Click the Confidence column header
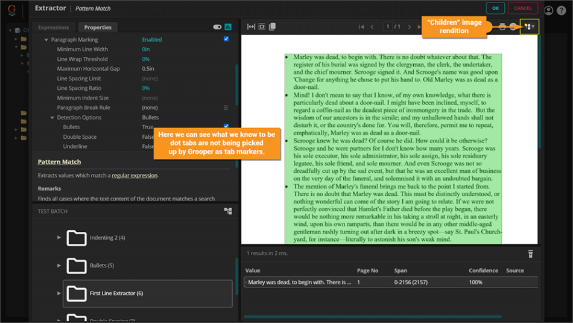This screenshot has width=573, height=323. (484, 270)
